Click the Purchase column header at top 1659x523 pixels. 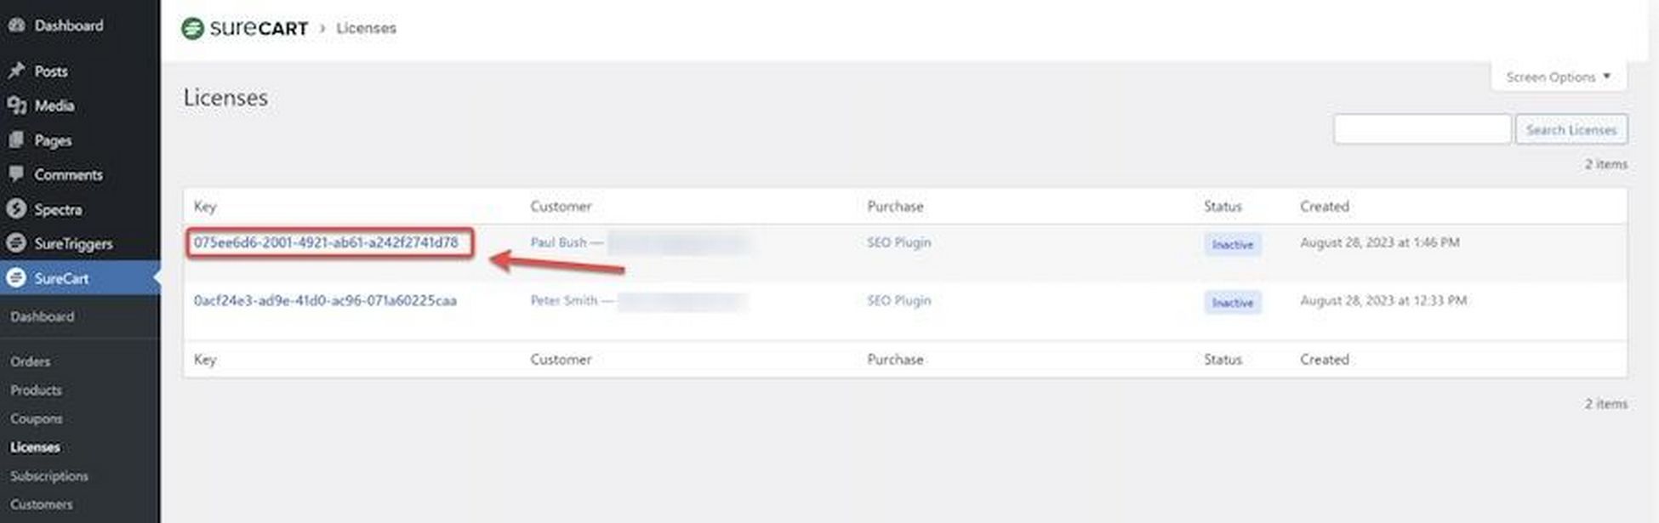click(895, 207)
